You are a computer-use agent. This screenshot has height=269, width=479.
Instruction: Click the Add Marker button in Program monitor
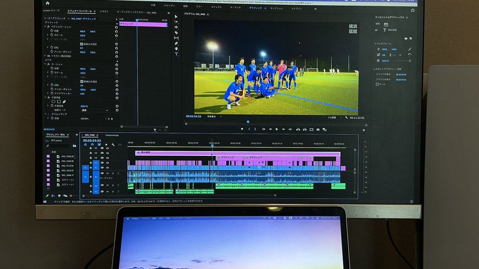click(242, 129)
